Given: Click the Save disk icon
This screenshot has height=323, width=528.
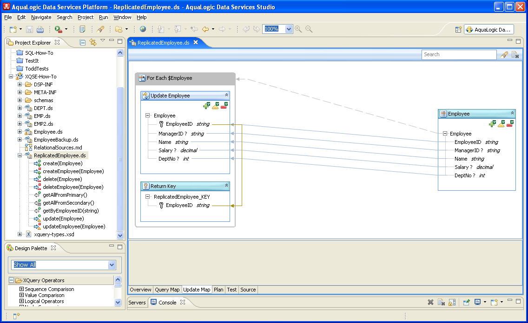Looking at the screenshot, I should (30, 29).
